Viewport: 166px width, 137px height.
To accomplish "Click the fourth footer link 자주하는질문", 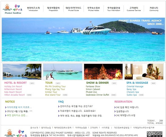I will click(x=81, y=128).
